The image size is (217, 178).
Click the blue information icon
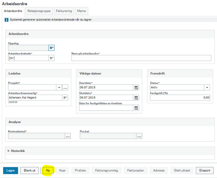[7, 20]
